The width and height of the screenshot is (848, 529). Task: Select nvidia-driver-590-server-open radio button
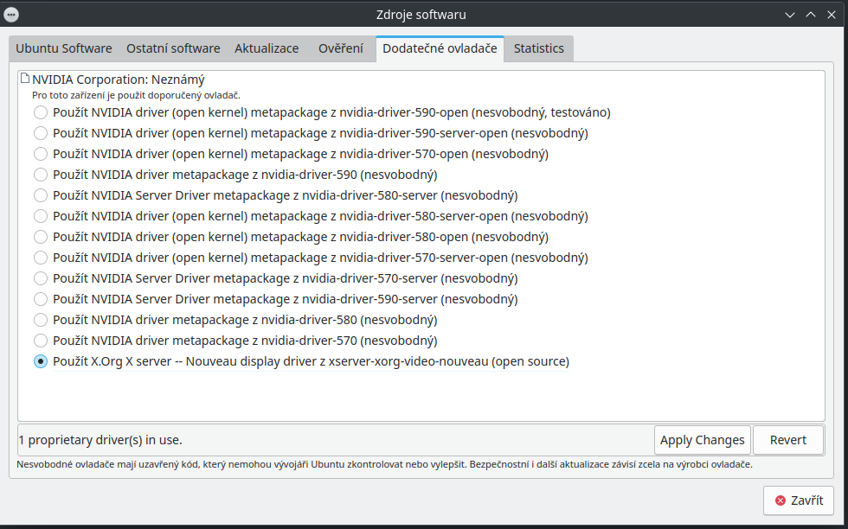pos(41,133)
